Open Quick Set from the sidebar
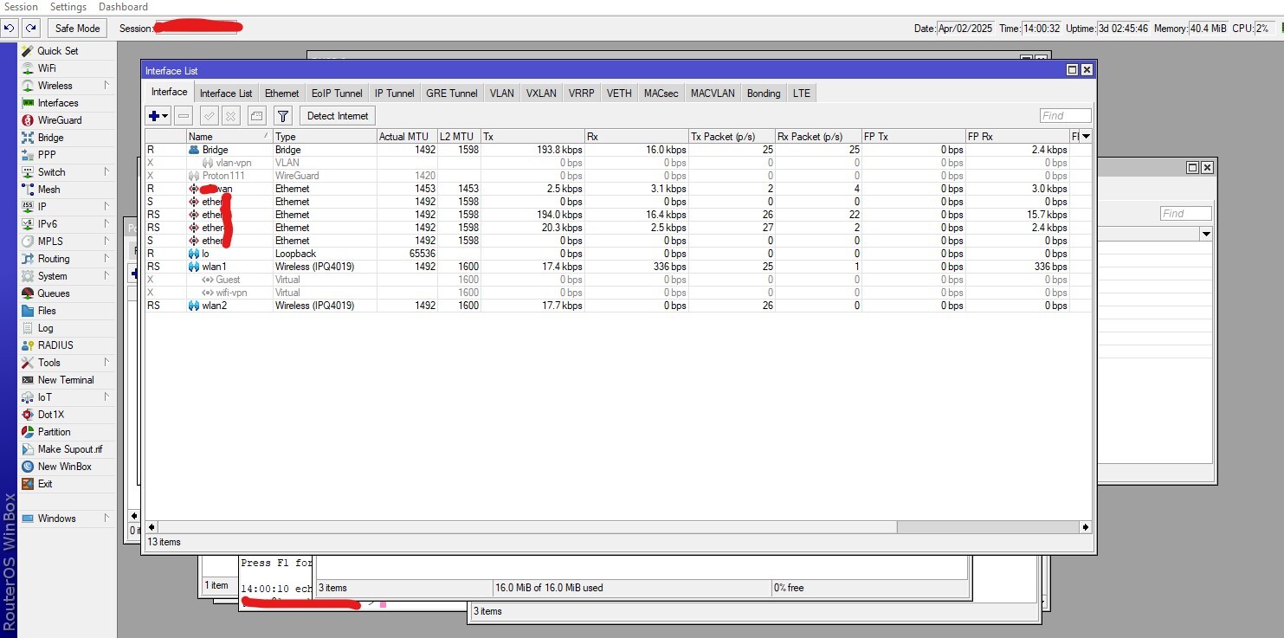Viewport: 1284px width, 638px height. (57, 51)
